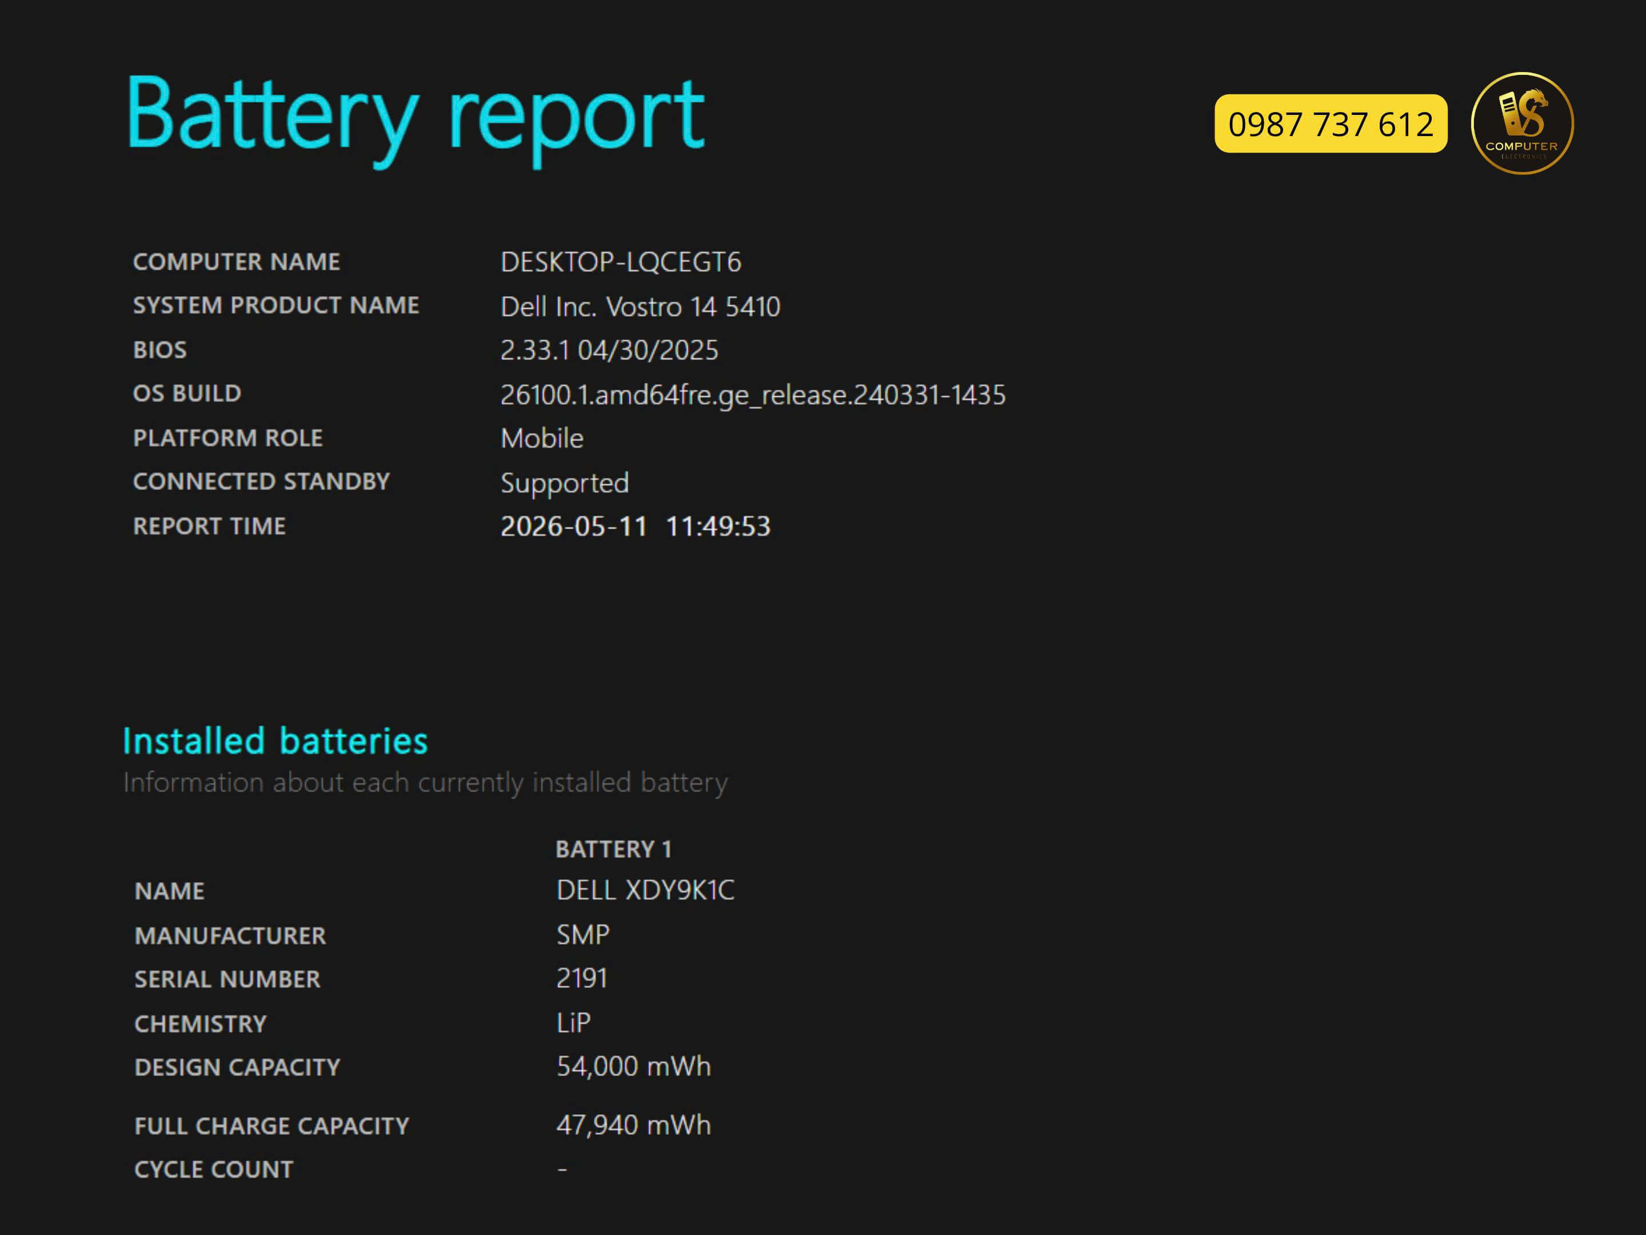Image resolution: width=1646 pixels, height=1235 pixels.
Task: Click the "SYSTEM PRODUCT NAME" label
Action: (275, 305)
